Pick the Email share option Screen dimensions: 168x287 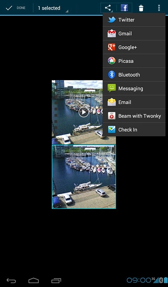134,102
